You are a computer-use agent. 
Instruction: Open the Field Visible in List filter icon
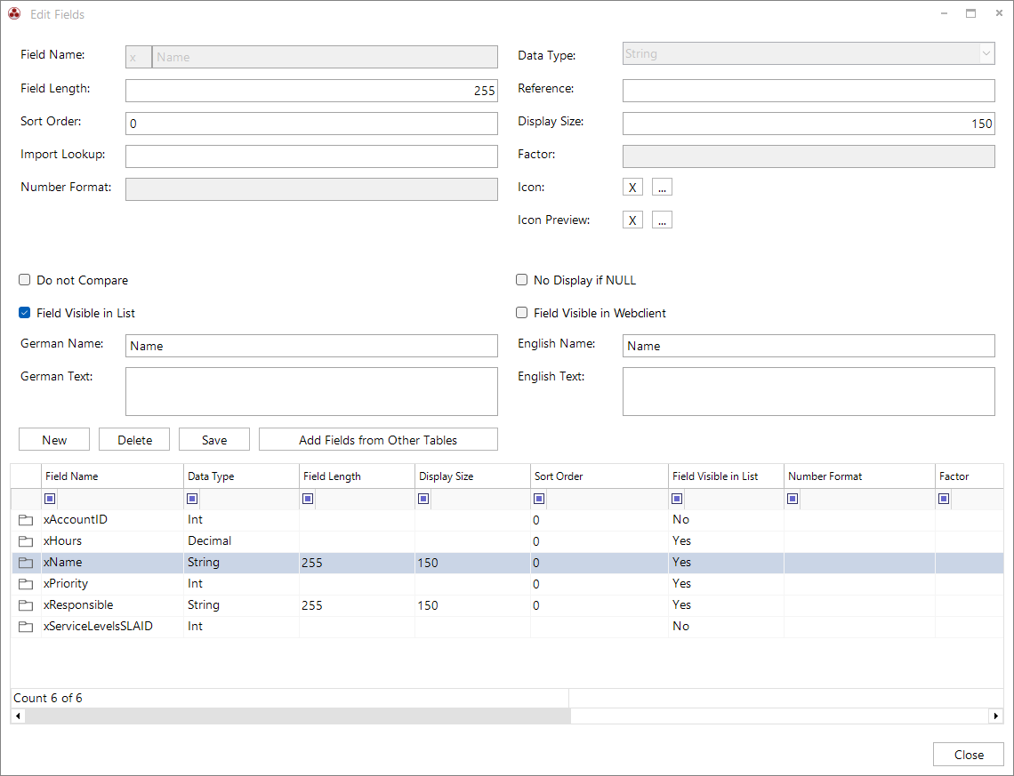coord(677,499)
